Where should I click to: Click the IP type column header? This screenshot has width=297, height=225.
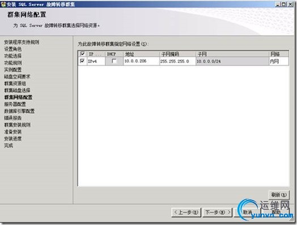pos(96,54)
